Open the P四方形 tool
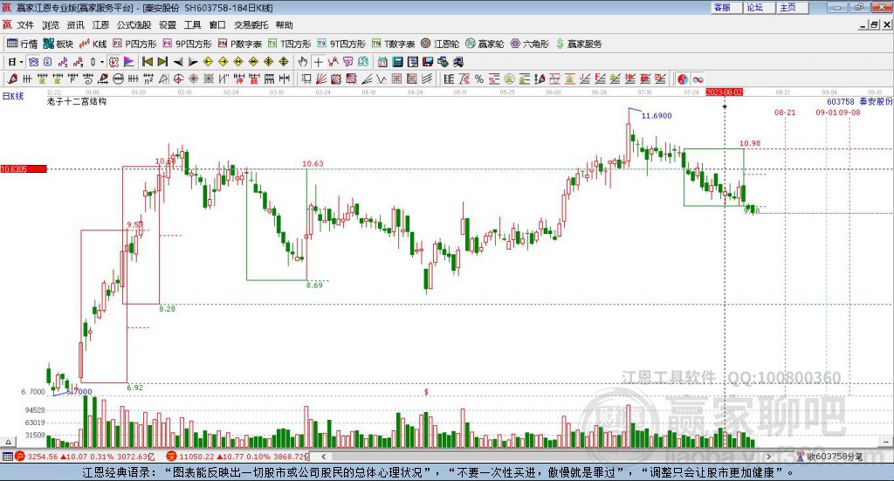The height and width of the screenshot is (481, 894). (134, 44)
